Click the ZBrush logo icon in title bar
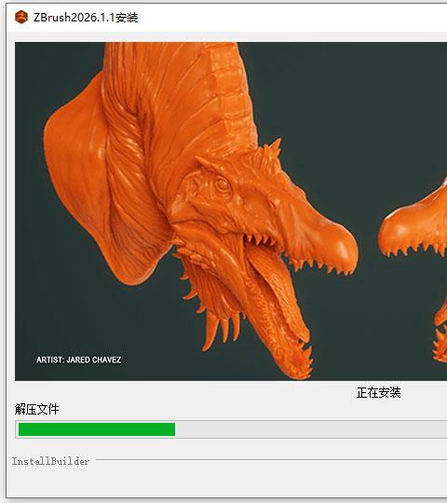The width and height of the screenshot is (447, 503). 21,17
